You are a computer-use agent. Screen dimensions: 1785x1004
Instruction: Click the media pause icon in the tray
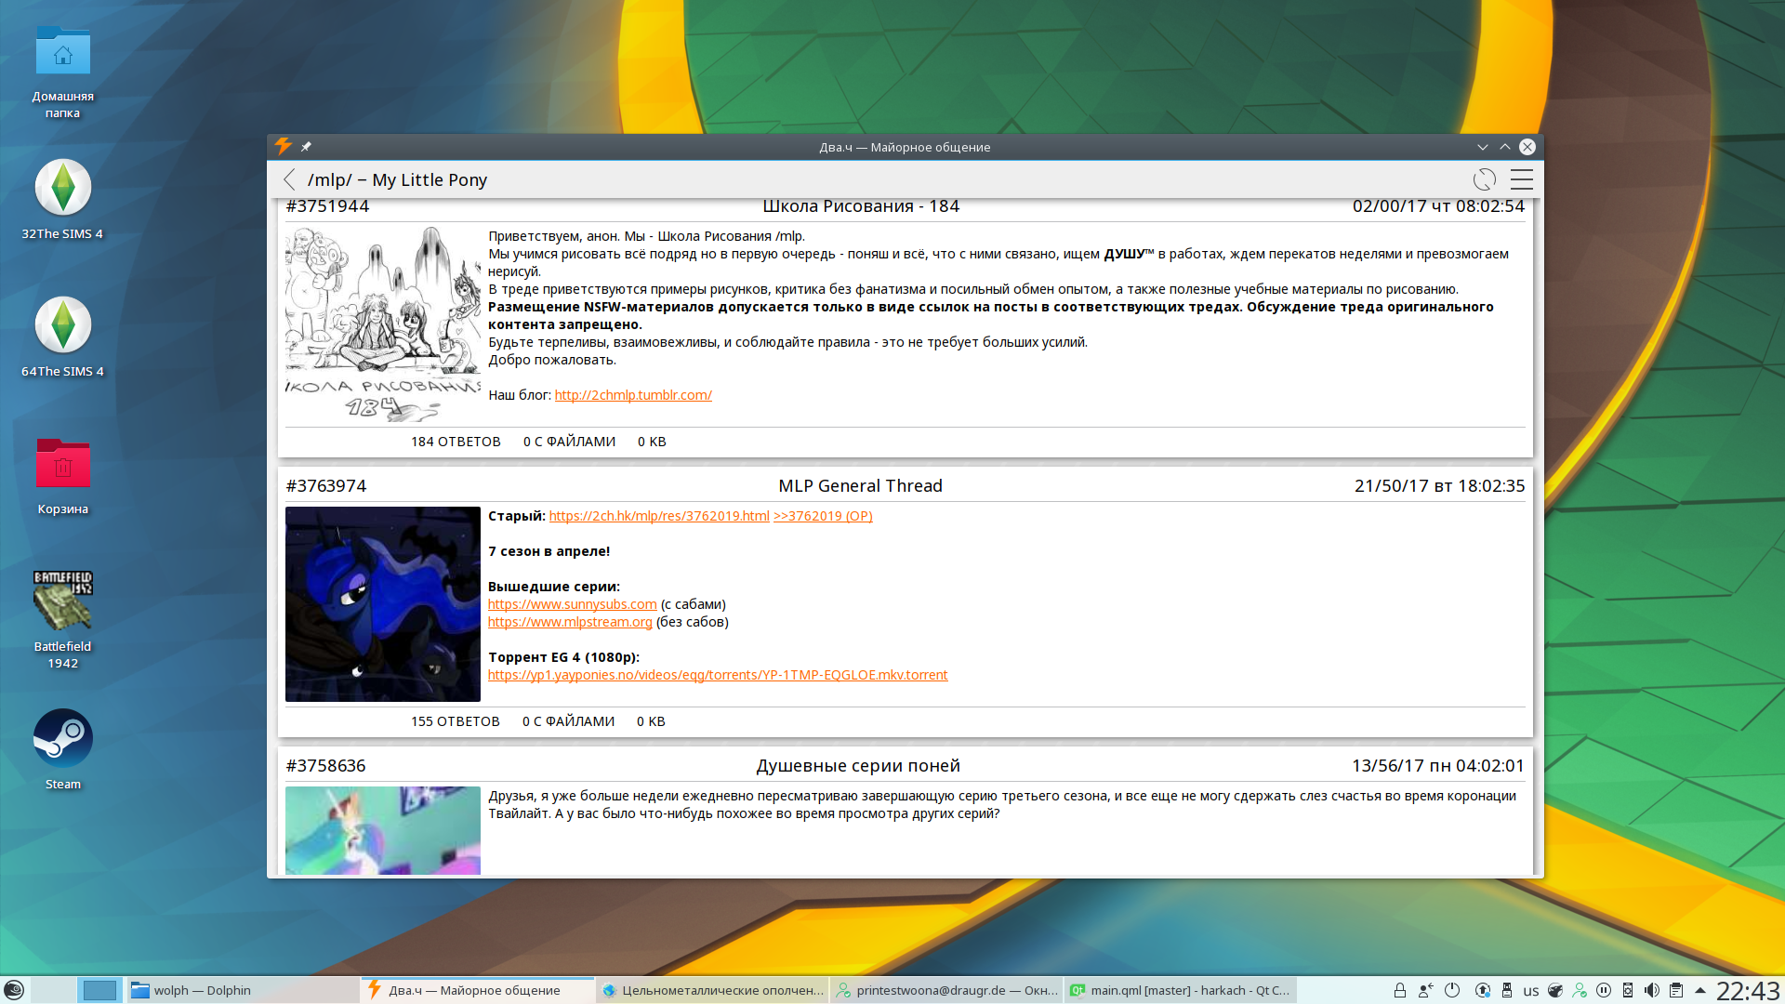pyautogui.click(x=1604, y=990)
